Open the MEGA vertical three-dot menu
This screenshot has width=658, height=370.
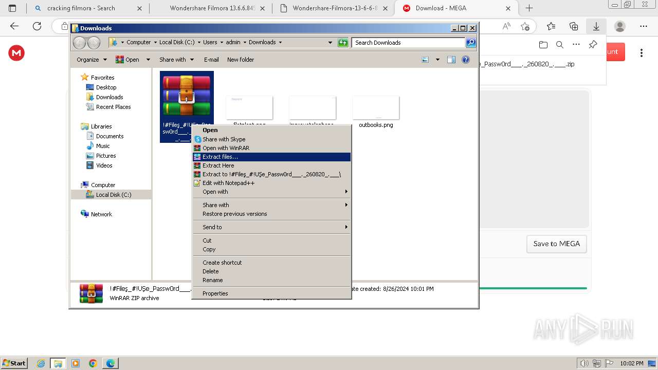[642, 52]
